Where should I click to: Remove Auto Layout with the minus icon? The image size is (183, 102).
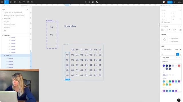click(x=180, y=27)
